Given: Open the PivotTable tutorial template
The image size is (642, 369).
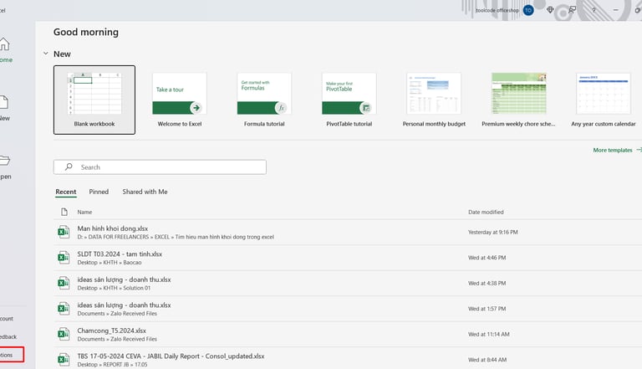Looking at the screenshot, I should pos(349,100).
